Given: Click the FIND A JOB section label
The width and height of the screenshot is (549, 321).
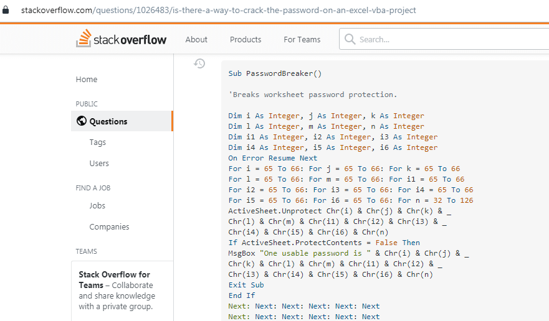Looking at the screenshot, I should pos(93,188).
